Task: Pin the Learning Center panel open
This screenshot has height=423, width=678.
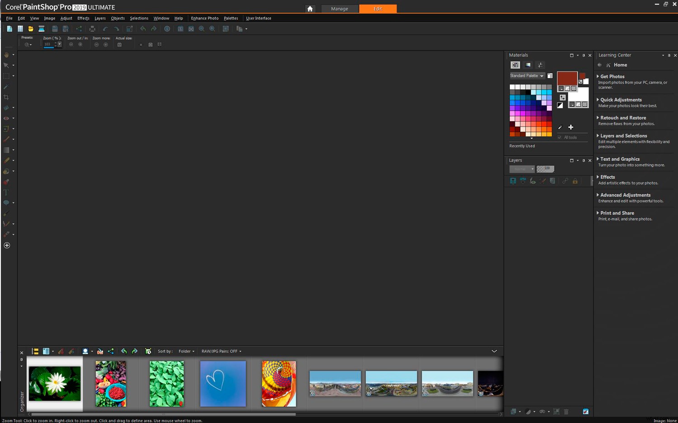Action: tap(669, 55)
